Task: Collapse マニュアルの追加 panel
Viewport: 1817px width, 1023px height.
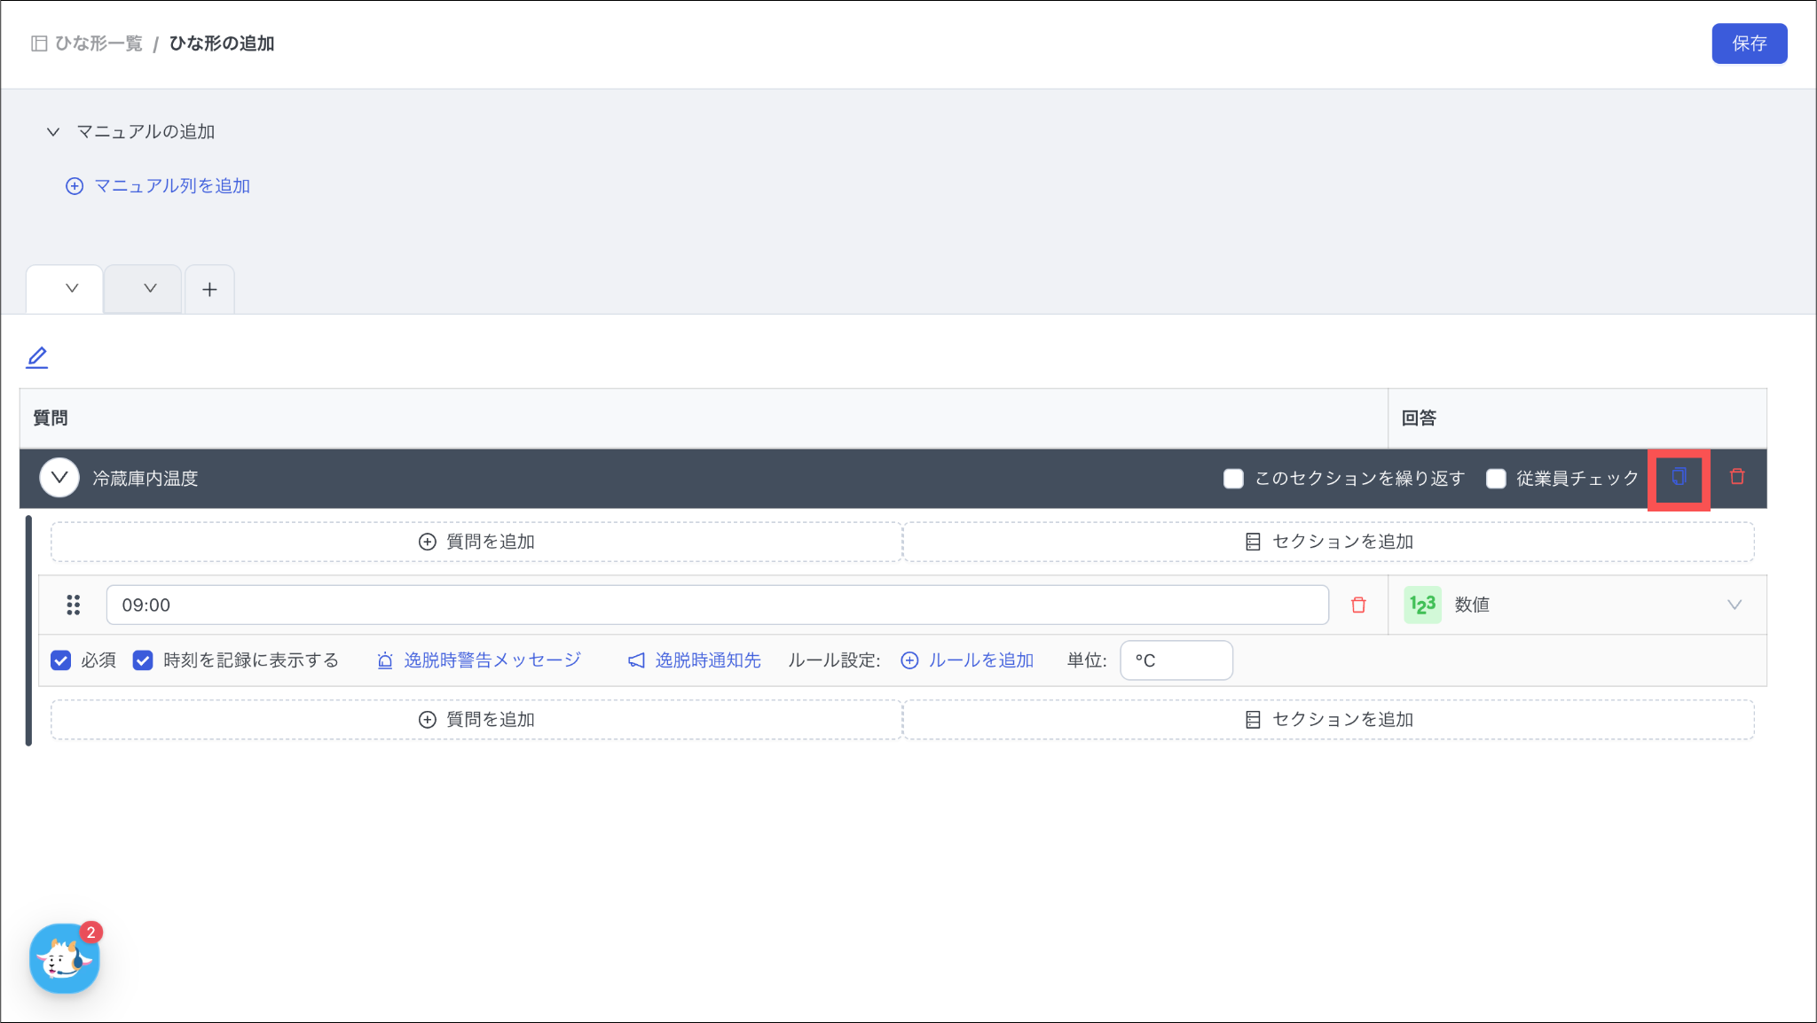Action: click(x=53, y=132)
